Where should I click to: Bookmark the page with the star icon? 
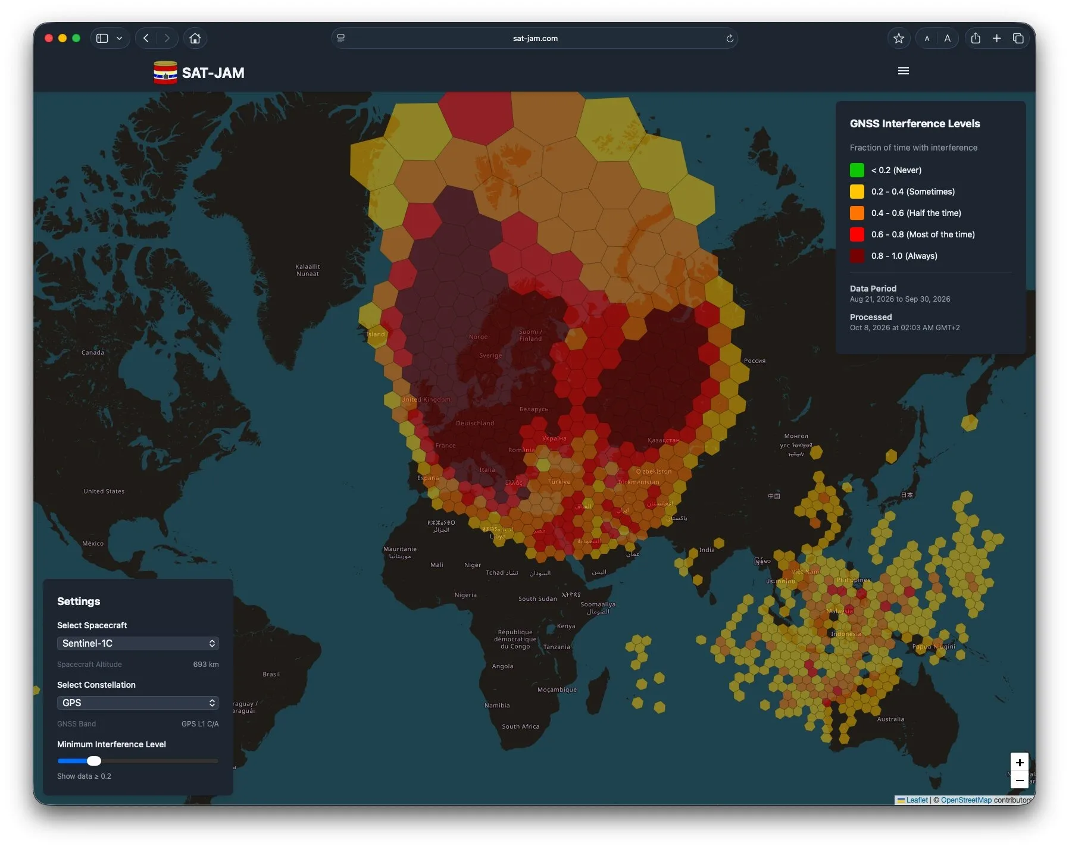(899, 38)
